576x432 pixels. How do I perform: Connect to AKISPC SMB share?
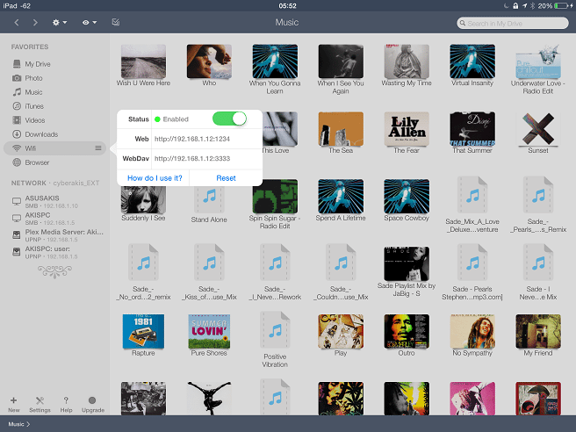click(x=55, y=219)
